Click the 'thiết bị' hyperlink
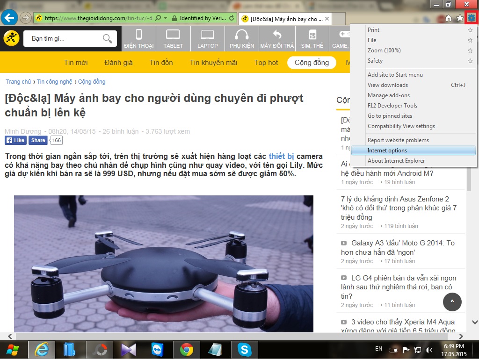Viewport: 479px width, 359px height. point(281,156)
